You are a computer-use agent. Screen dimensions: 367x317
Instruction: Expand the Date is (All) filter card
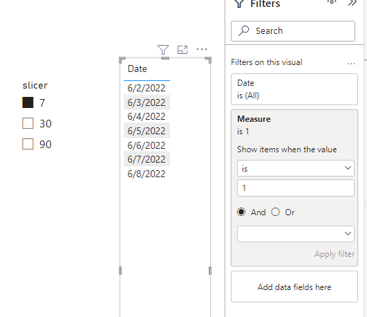294,89
